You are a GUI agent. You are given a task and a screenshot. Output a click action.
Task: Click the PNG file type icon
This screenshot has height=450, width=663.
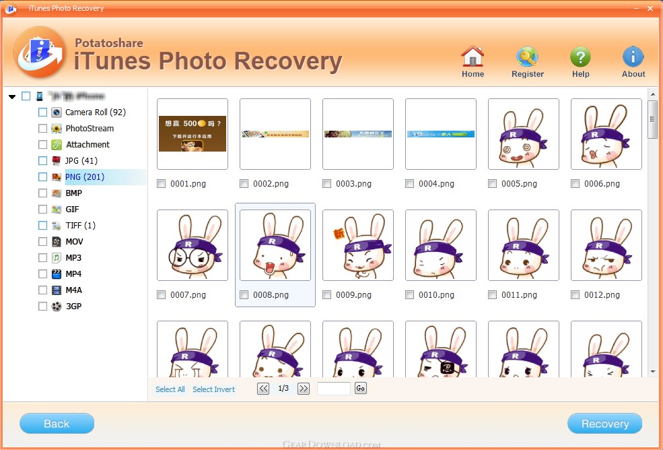57,177
